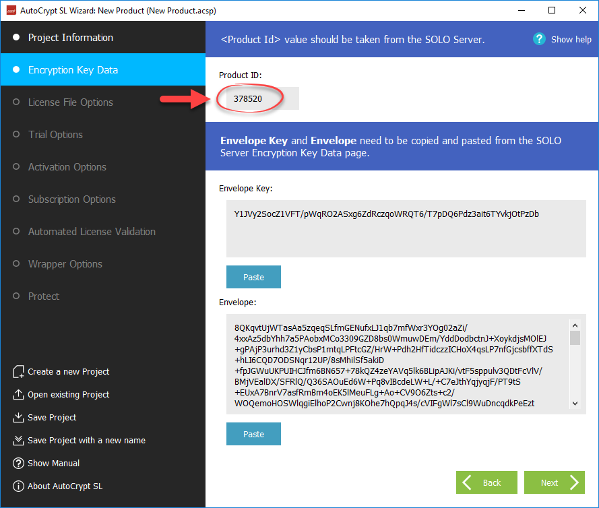The height and width of the screenshot is (508, 599).
Task: Click the Envelope scrollbar thumb
Action: 575,338
